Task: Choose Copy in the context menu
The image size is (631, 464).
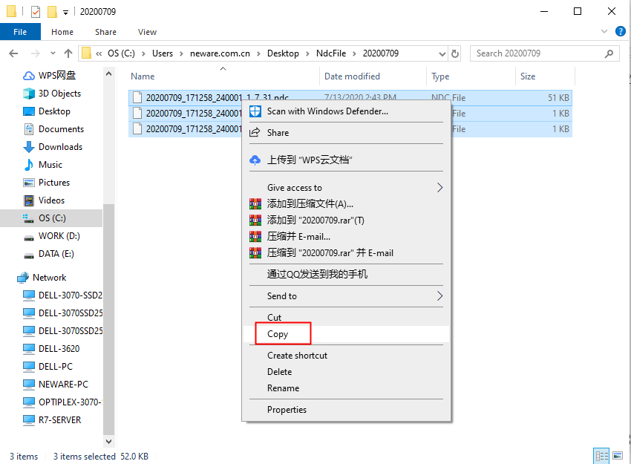Action: 346,334
